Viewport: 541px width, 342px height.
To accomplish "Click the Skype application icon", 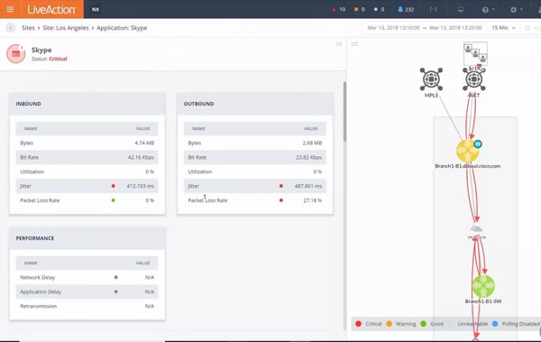I will click(x=16, y=53).
